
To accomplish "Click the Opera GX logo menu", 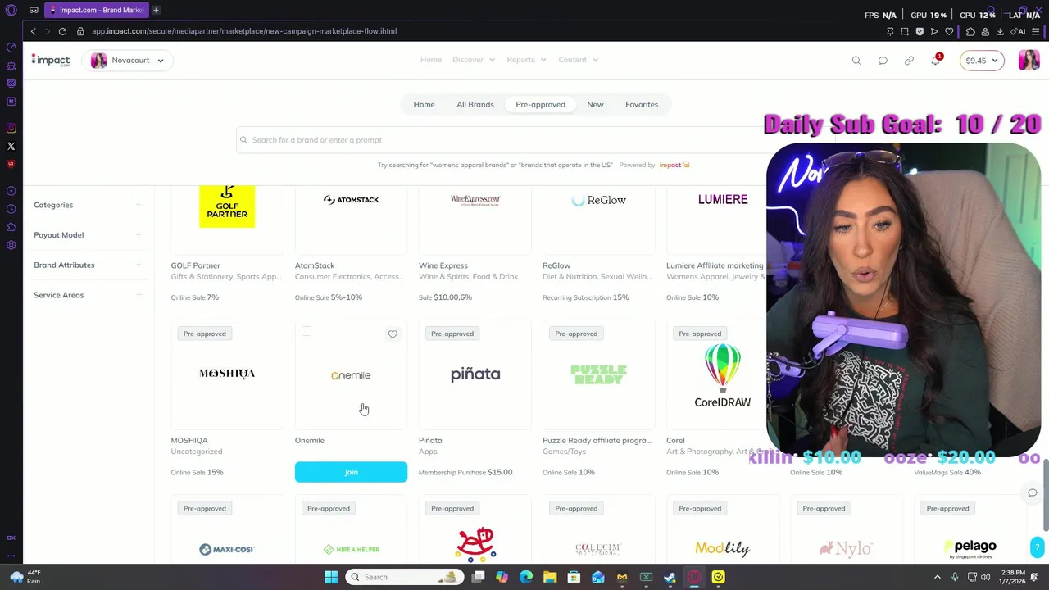I will [x=11, y=11].
